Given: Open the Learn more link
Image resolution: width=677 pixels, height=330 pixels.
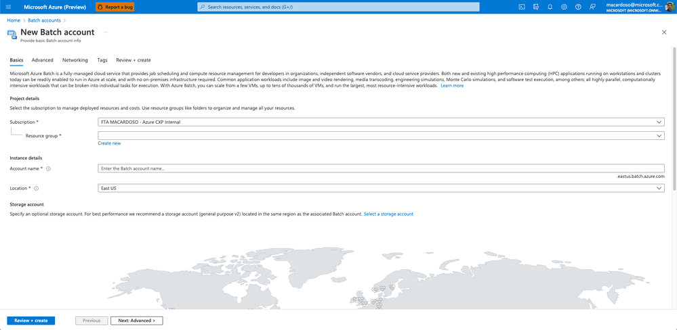Looking at the screenshot, I should [452, 86].
